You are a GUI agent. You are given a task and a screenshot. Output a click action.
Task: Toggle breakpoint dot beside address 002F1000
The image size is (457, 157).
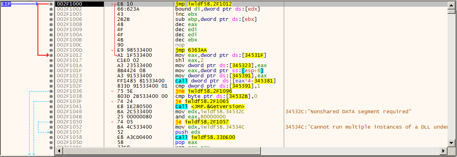coord(51,4)
